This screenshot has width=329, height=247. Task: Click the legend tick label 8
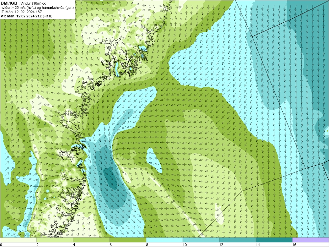coord(147,245)
